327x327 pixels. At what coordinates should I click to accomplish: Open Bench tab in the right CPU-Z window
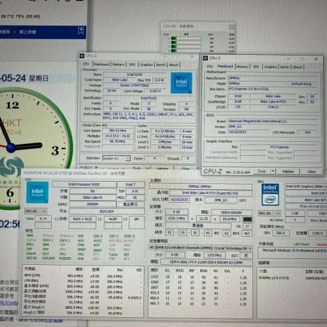coord(284,67)
